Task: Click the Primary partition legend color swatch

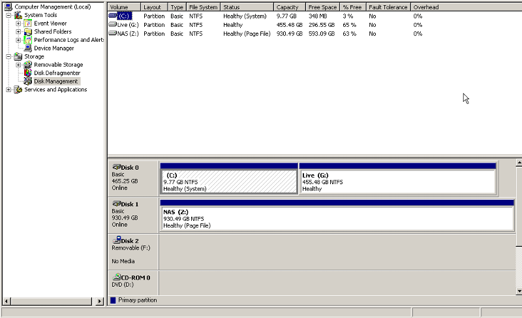Action: (113, 300)
